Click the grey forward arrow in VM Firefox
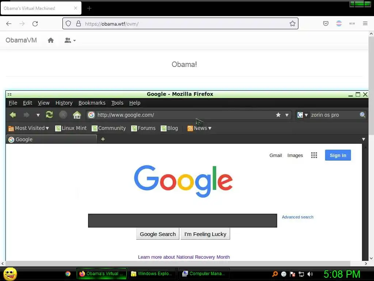This screenshot has height=281, width=374. click(x=26, y=115)
